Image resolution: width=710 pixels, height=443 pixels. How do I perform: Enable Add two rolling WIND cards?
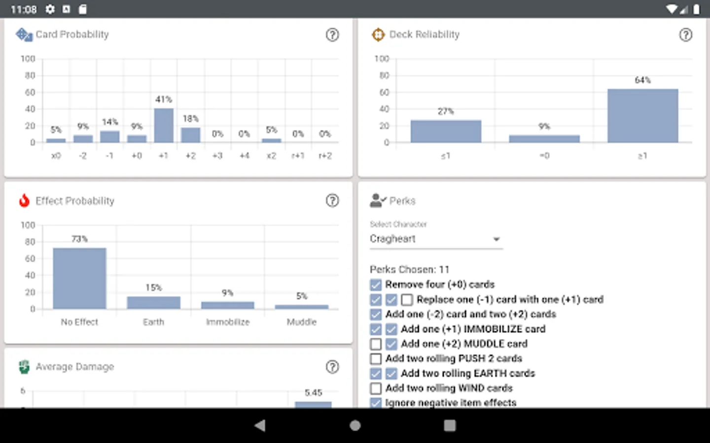click(376, 388)
